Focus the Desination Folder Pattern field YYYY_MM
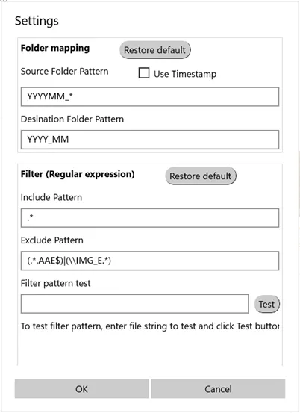The width and height of the screenshot is (300, 413). point(150,140)
